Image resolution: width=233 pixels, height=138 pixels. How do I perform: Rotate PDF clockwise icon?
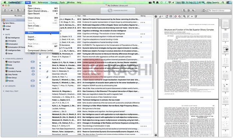pyautogui.click(x=179, y=17)
